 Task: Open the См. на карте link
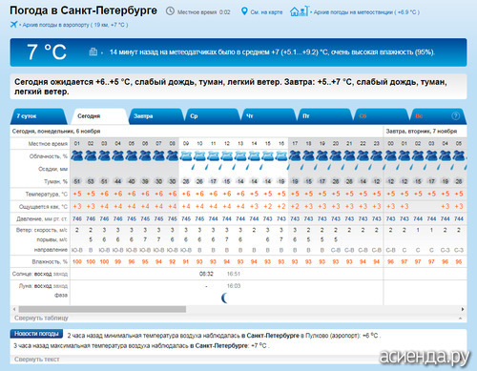pos(266,12)
